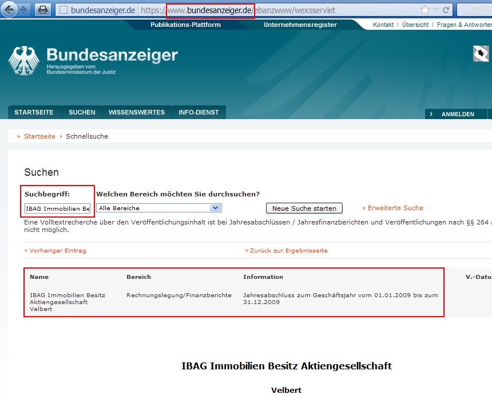Select INFO-DIENST in the navigation bar

click(x=199, y=112)
